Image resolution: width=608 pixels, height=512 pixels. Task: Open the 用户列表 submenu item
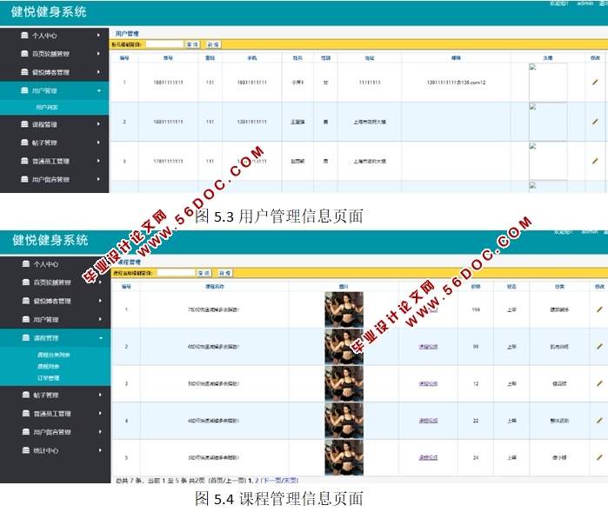(x=47, y=108)
